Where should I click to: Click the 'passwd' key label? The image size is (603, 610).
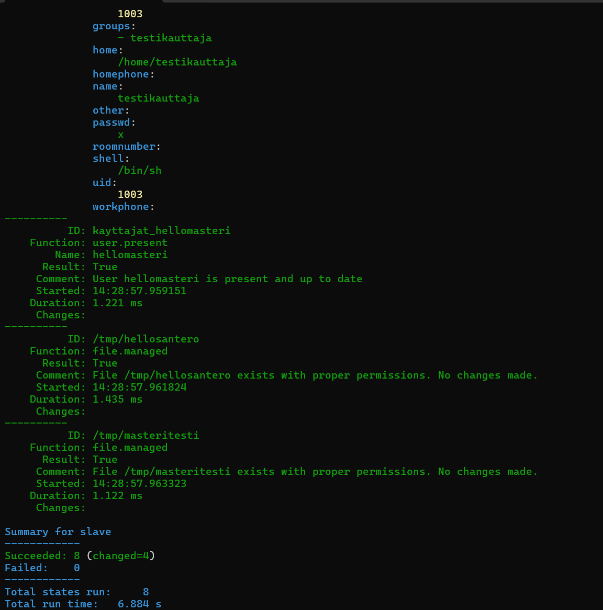pos(111,122)
